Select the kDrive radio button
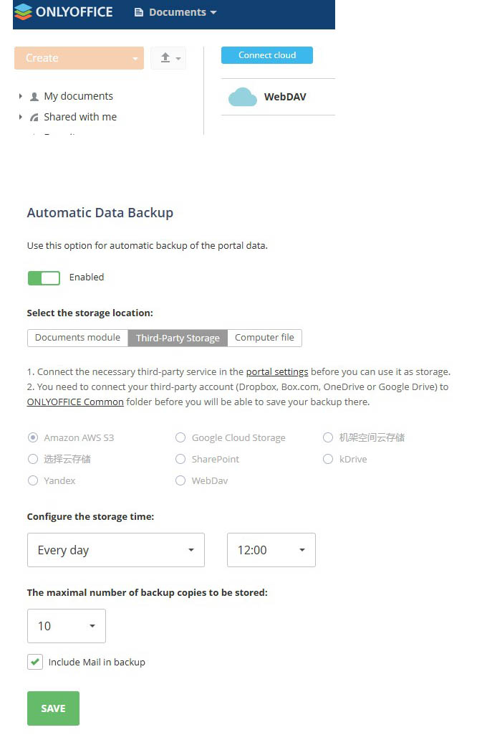487x740 pixels. 328,459
